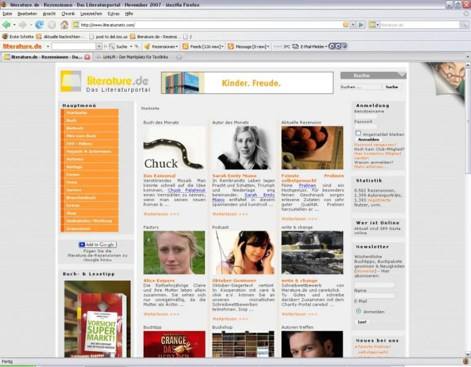
Task: Click the literature.de logo in the toolbar
Action: 22,46
